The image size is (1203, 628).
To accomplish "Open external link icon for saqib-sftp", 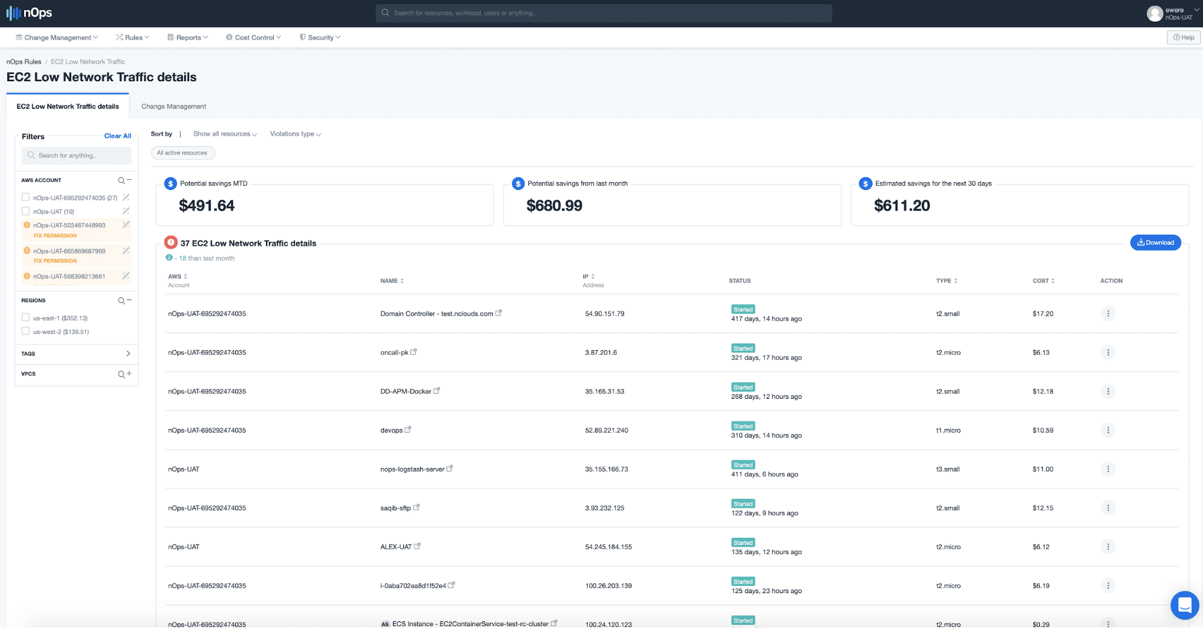I will click(416, 507).
